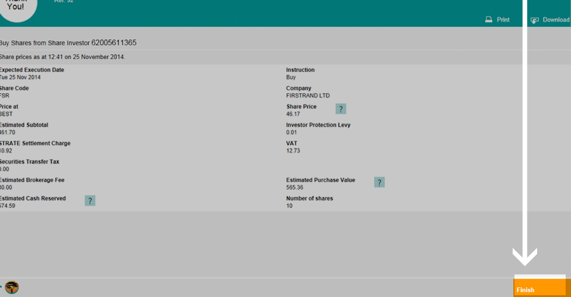This screenshot has height=297, width=571.
Task: Click the Download text link
Action: [556, 20]
